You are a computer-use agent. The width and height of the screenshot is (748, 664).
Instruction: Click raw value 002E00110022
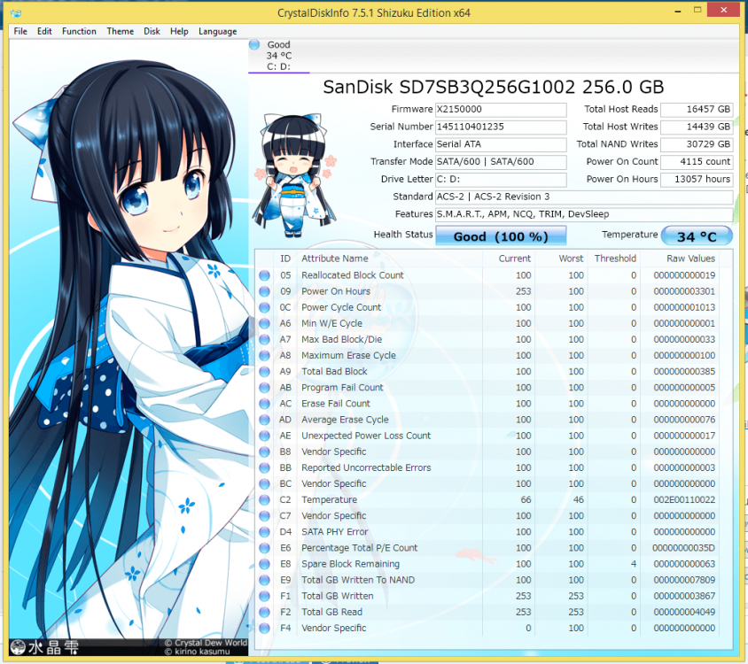[x=684, y=499]
